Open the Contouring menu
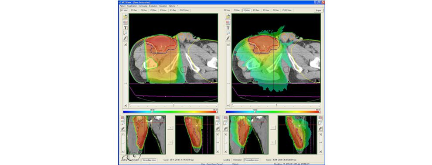Image resolution: width=432 pixels, height=165 pixels. pyautogui.click(x=143, y=6)
